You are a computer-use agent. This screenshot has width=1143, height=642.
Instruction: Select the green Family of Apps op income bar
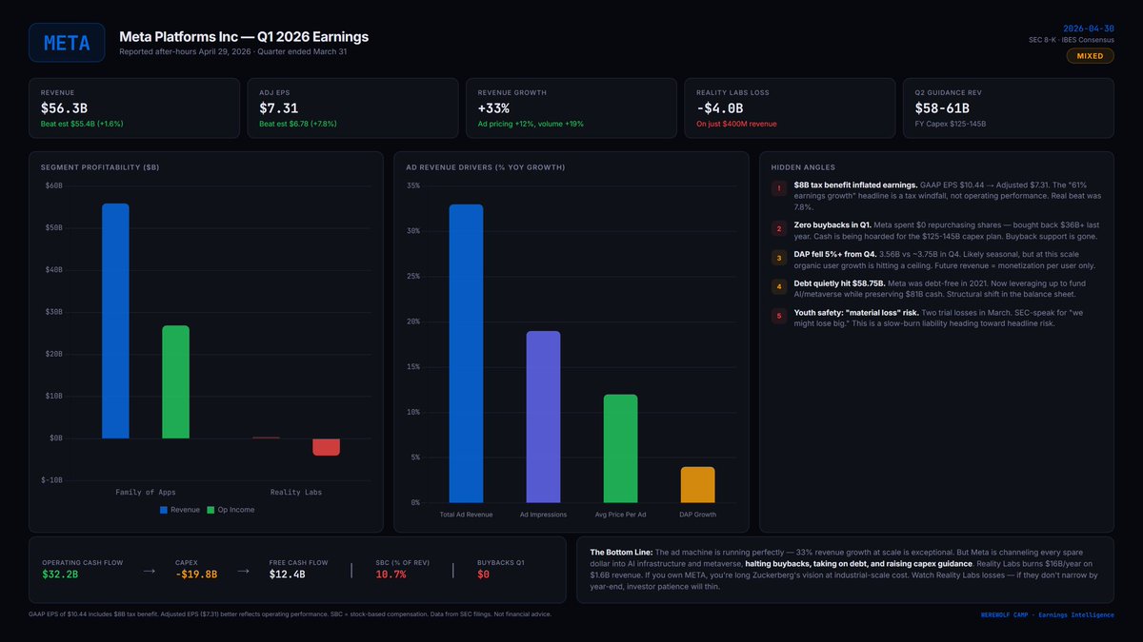click(175, 382)
